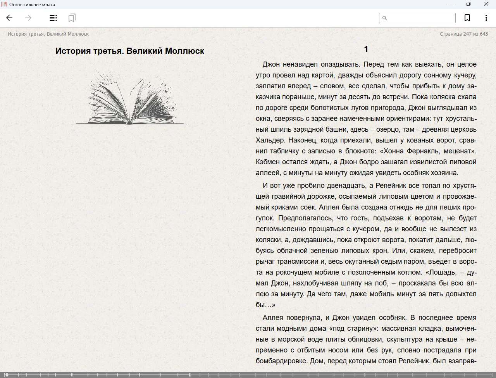Click the forward navigation arrow
The image size is (496, 378).
click(x=28, y=18)
